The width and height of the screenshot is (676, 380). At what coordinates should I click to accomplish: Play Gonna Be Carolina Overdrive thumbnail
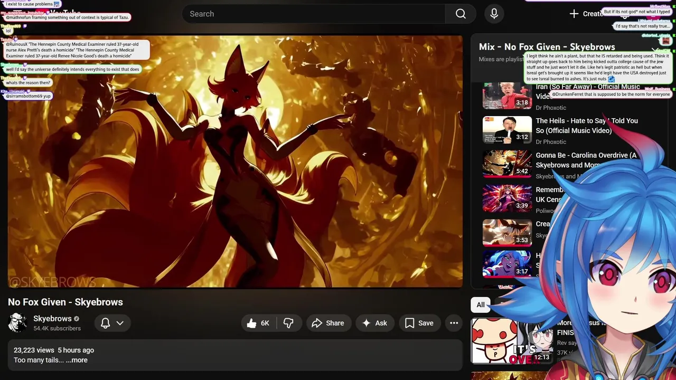click(507, 164)
